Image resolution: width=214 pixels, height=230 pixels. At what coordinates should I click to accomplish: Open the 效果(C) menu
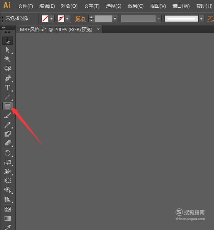(x=136, y=6)
